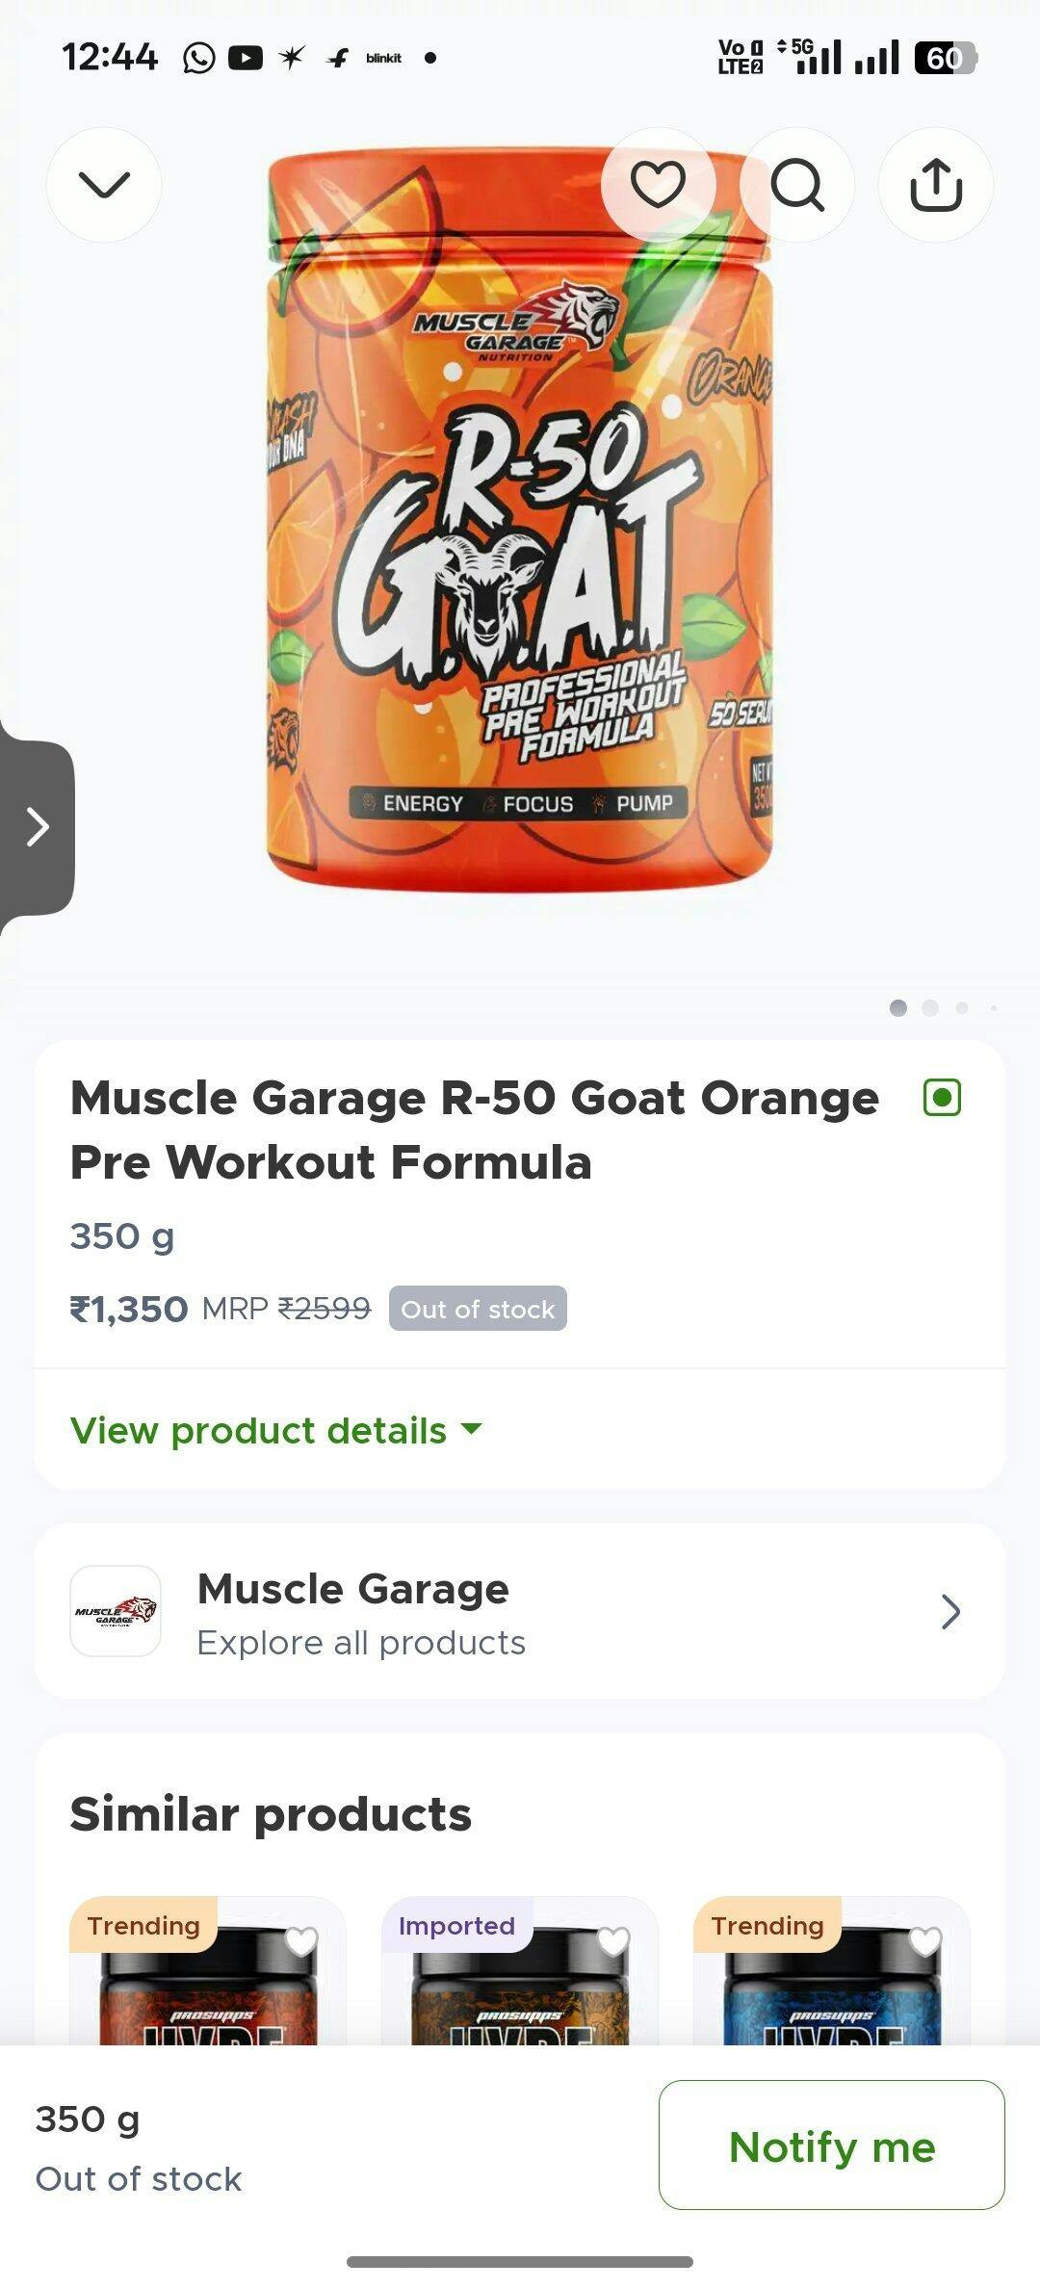Screen dimensions: 1040x2288
Task: Expand the left side drawer arrow
Action: coord(37,826)
